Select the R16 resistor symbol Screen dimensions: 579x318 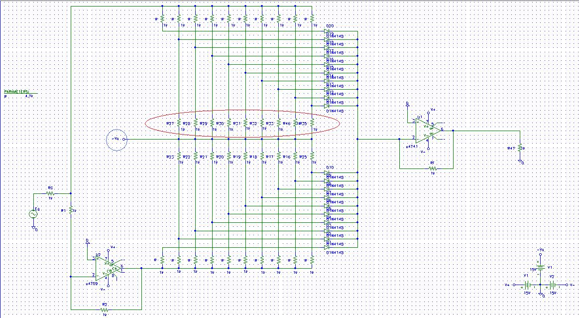pos(295,156)
